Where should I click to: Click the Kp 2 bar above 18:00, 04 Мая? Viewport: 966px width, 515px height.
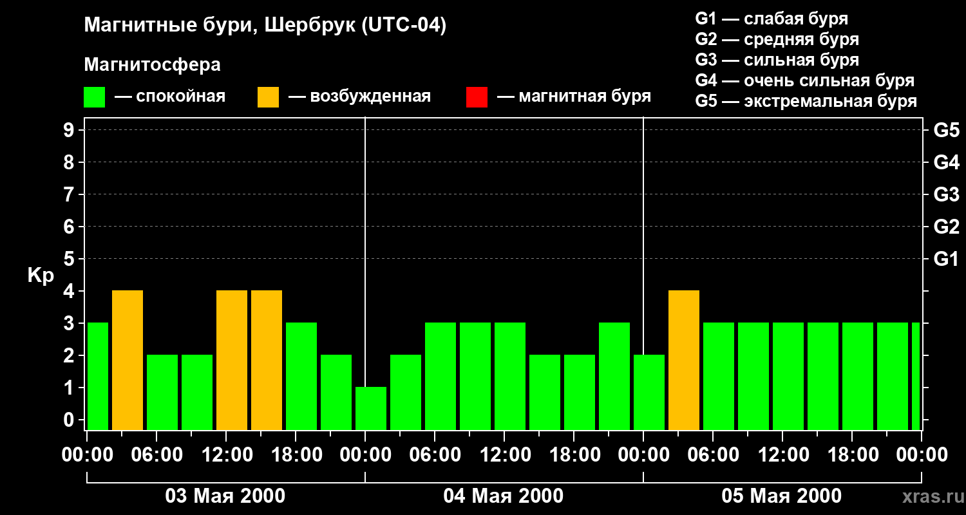point(580,393)
